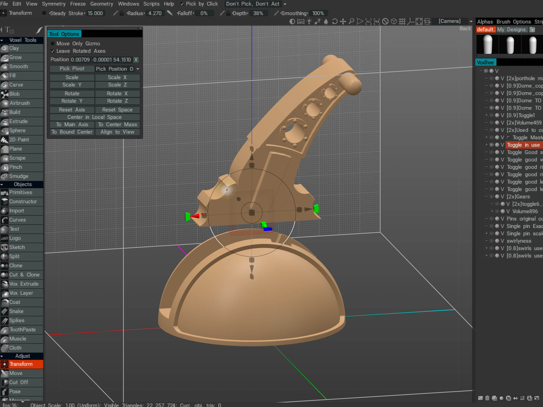Select the ToothPaste tool
543x407 pixels.
(22, 330)
